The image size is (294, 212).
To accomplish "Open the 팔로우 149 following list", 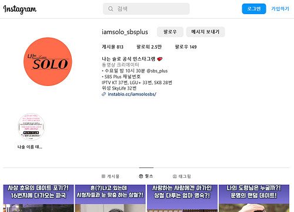I will 186,47.
